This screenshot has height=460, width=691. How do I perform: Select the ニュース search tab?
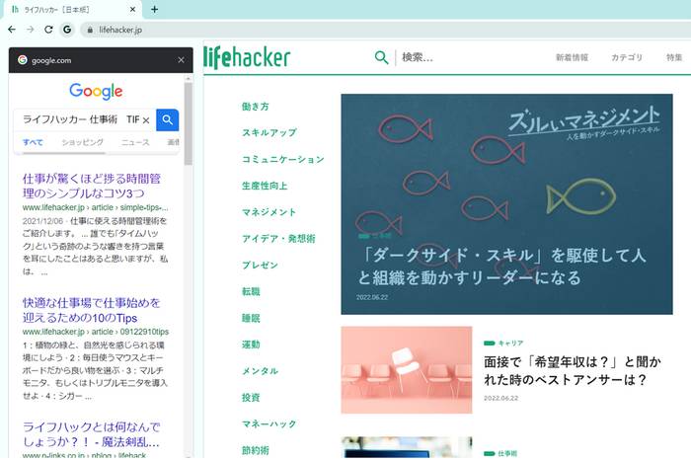135,142
